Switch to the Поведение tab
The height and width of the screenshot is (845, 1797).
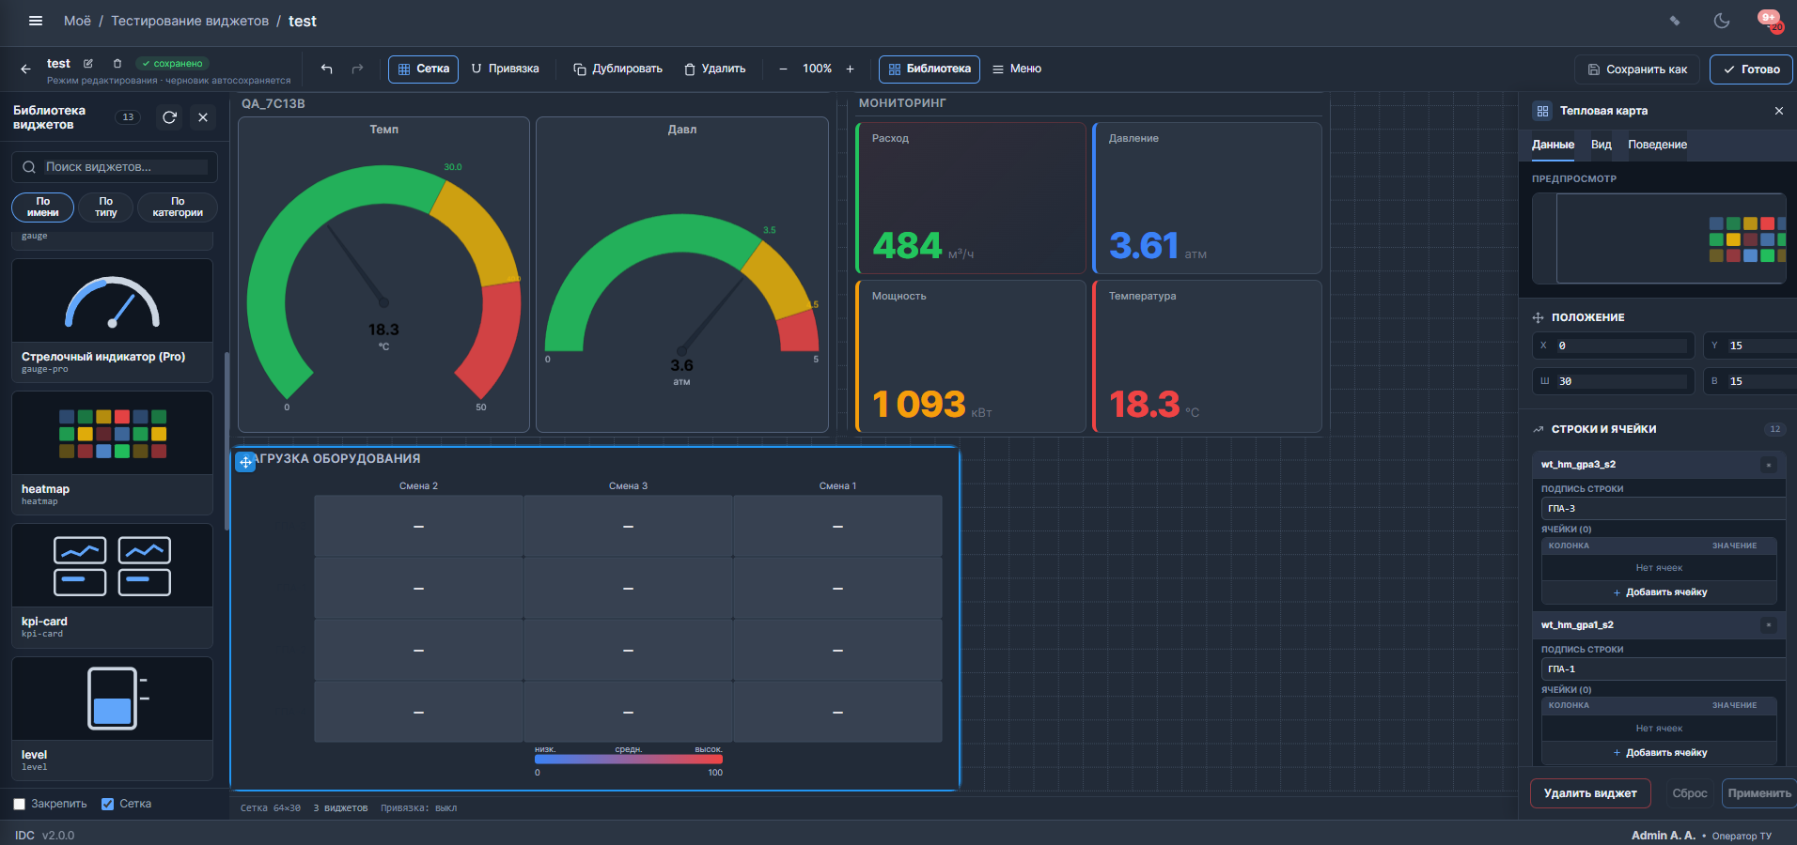click(1657, 145)
